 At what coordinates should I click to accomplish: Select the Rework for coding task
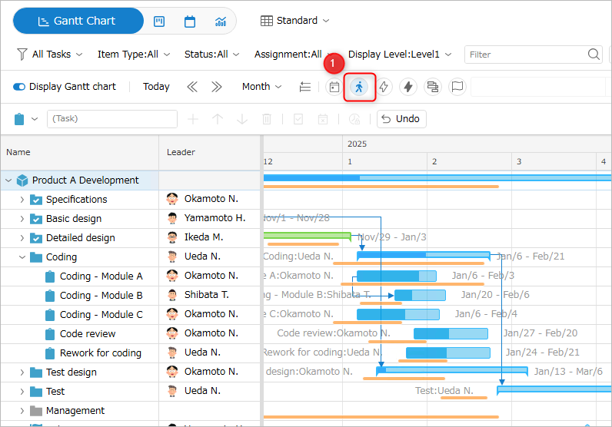click(x=100, y=353)
